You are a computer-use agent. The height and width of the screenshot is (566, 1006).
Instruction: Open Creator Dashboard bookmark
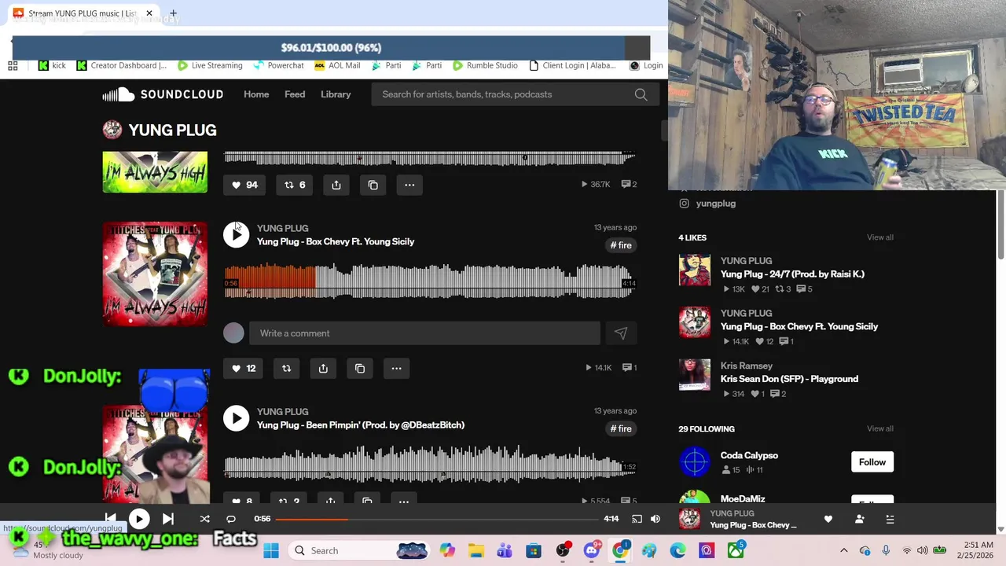[122, 65]
